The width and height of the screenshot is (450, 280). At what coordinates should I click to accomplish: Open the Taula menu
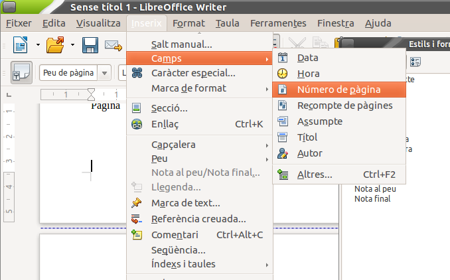pyautogui.click(x=227, y=23)
